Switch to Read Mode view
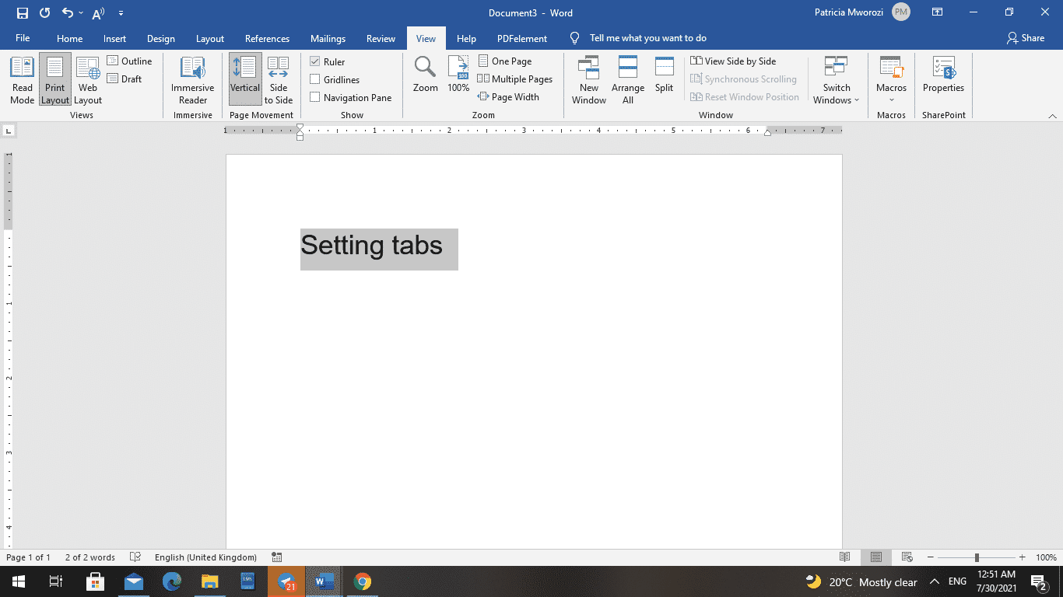The height and width of the screenshot is (597, 1063). [x=22, y=79]
